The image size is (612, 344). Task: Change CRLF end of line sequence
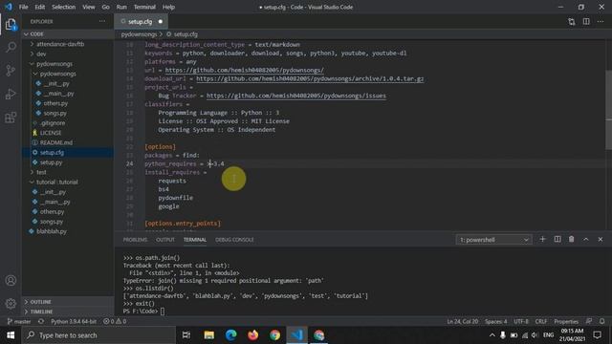click(x=541, y=321)
